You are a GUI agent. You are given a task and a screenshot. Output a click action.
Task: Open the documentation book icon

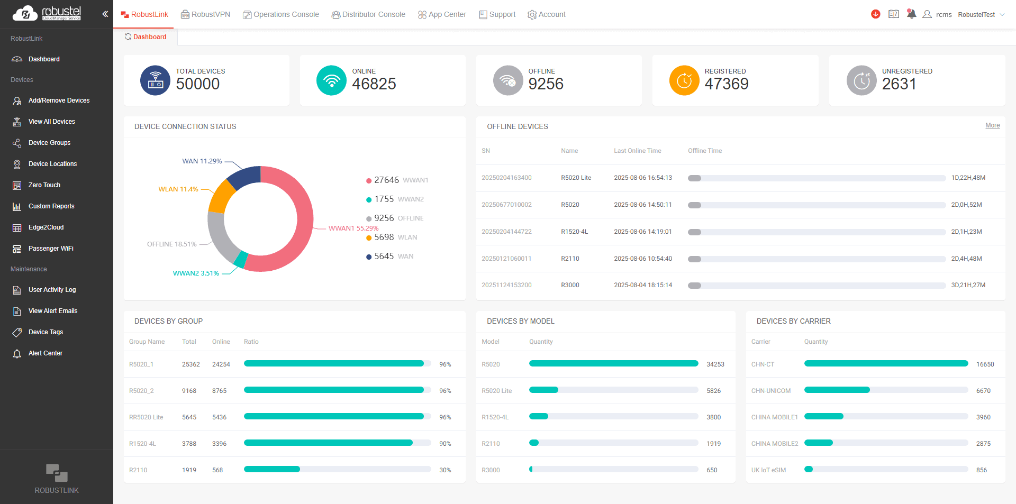click(x=894, y=14)
